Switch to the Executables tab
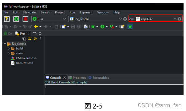Viewport: 186px width, 111px height. pos(99,78)
